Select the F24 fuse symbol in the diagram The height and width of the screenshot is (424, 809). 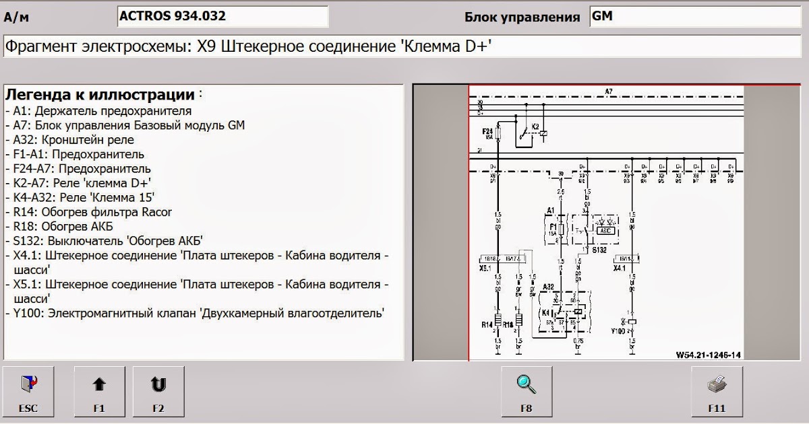[x=498, y=133]
